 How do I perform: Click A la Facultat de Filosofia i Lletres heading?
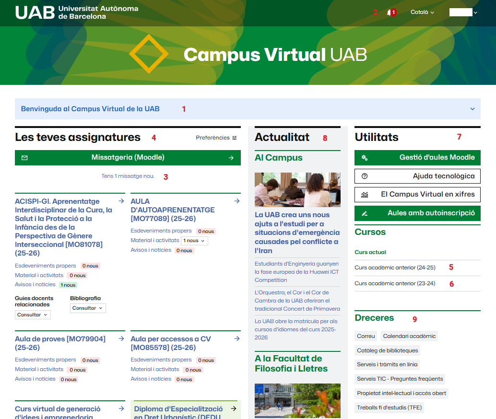tap(291, 363)
